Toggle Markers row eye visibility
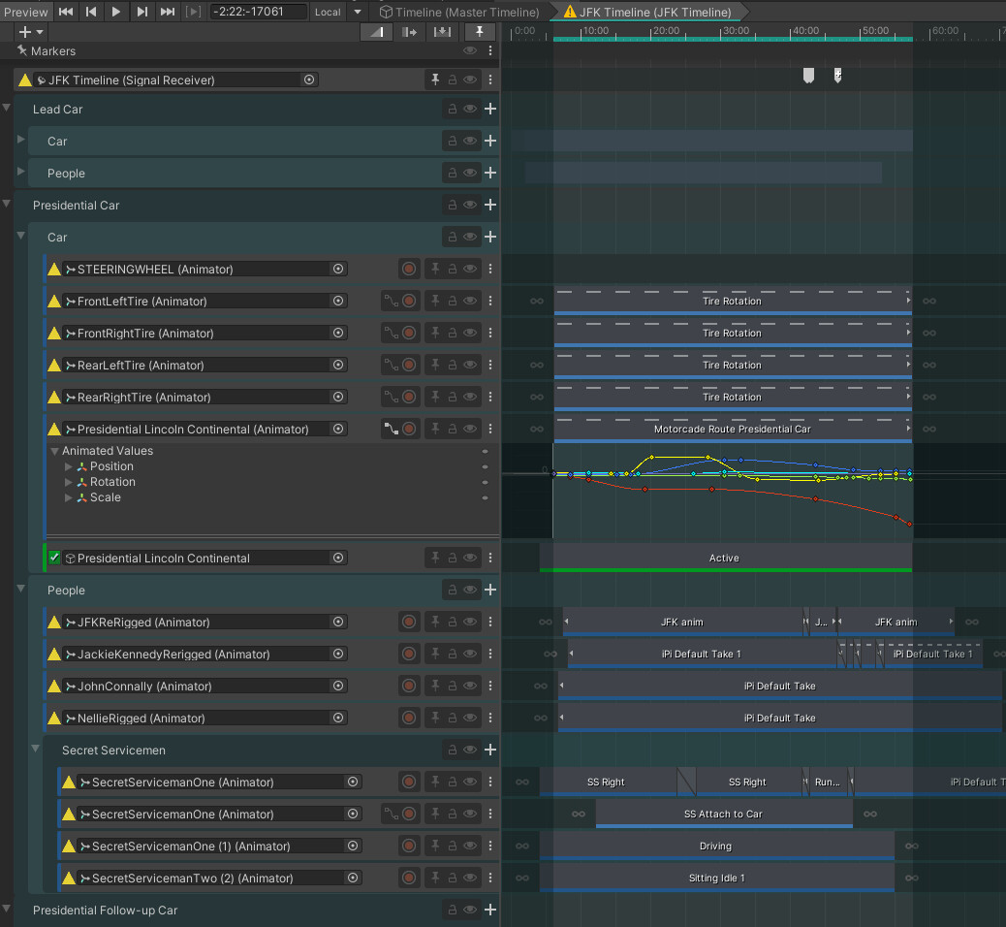This screenshot has width=1006, height=927. 470,50
